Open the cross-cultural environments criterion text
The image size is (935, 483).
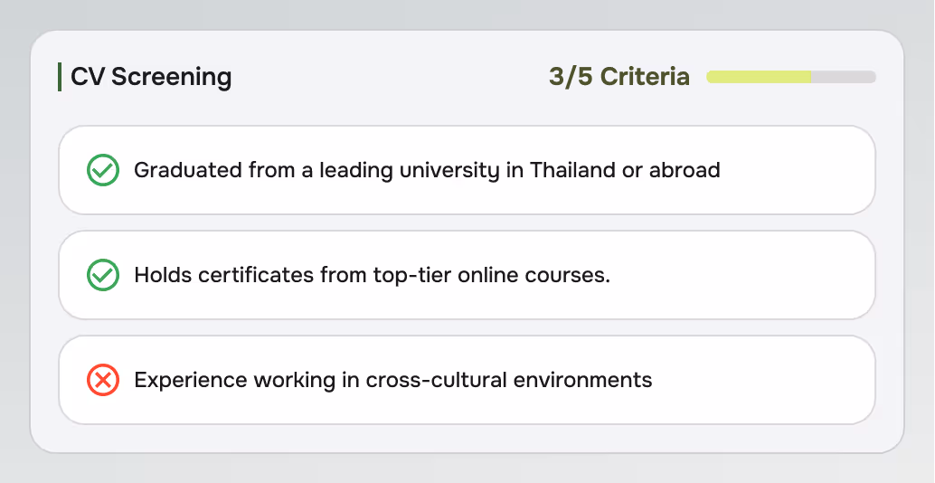coord(393,381)
